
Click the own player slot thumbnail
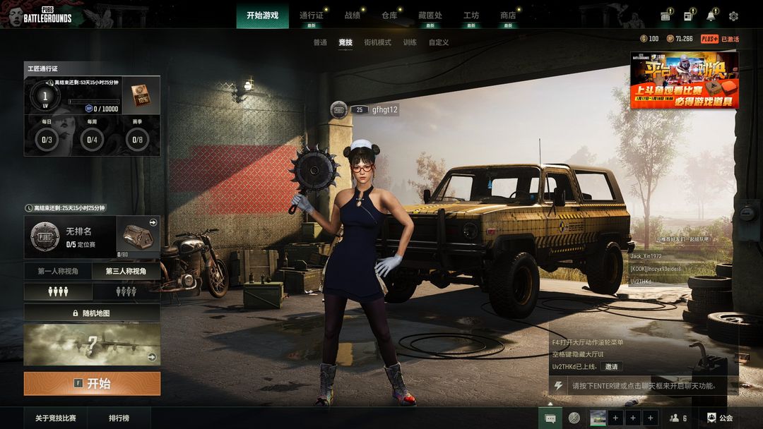(598, 418)
